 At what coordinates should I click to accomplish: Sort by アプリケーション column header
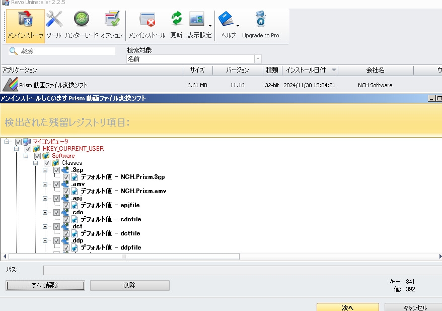coord(92,70)
